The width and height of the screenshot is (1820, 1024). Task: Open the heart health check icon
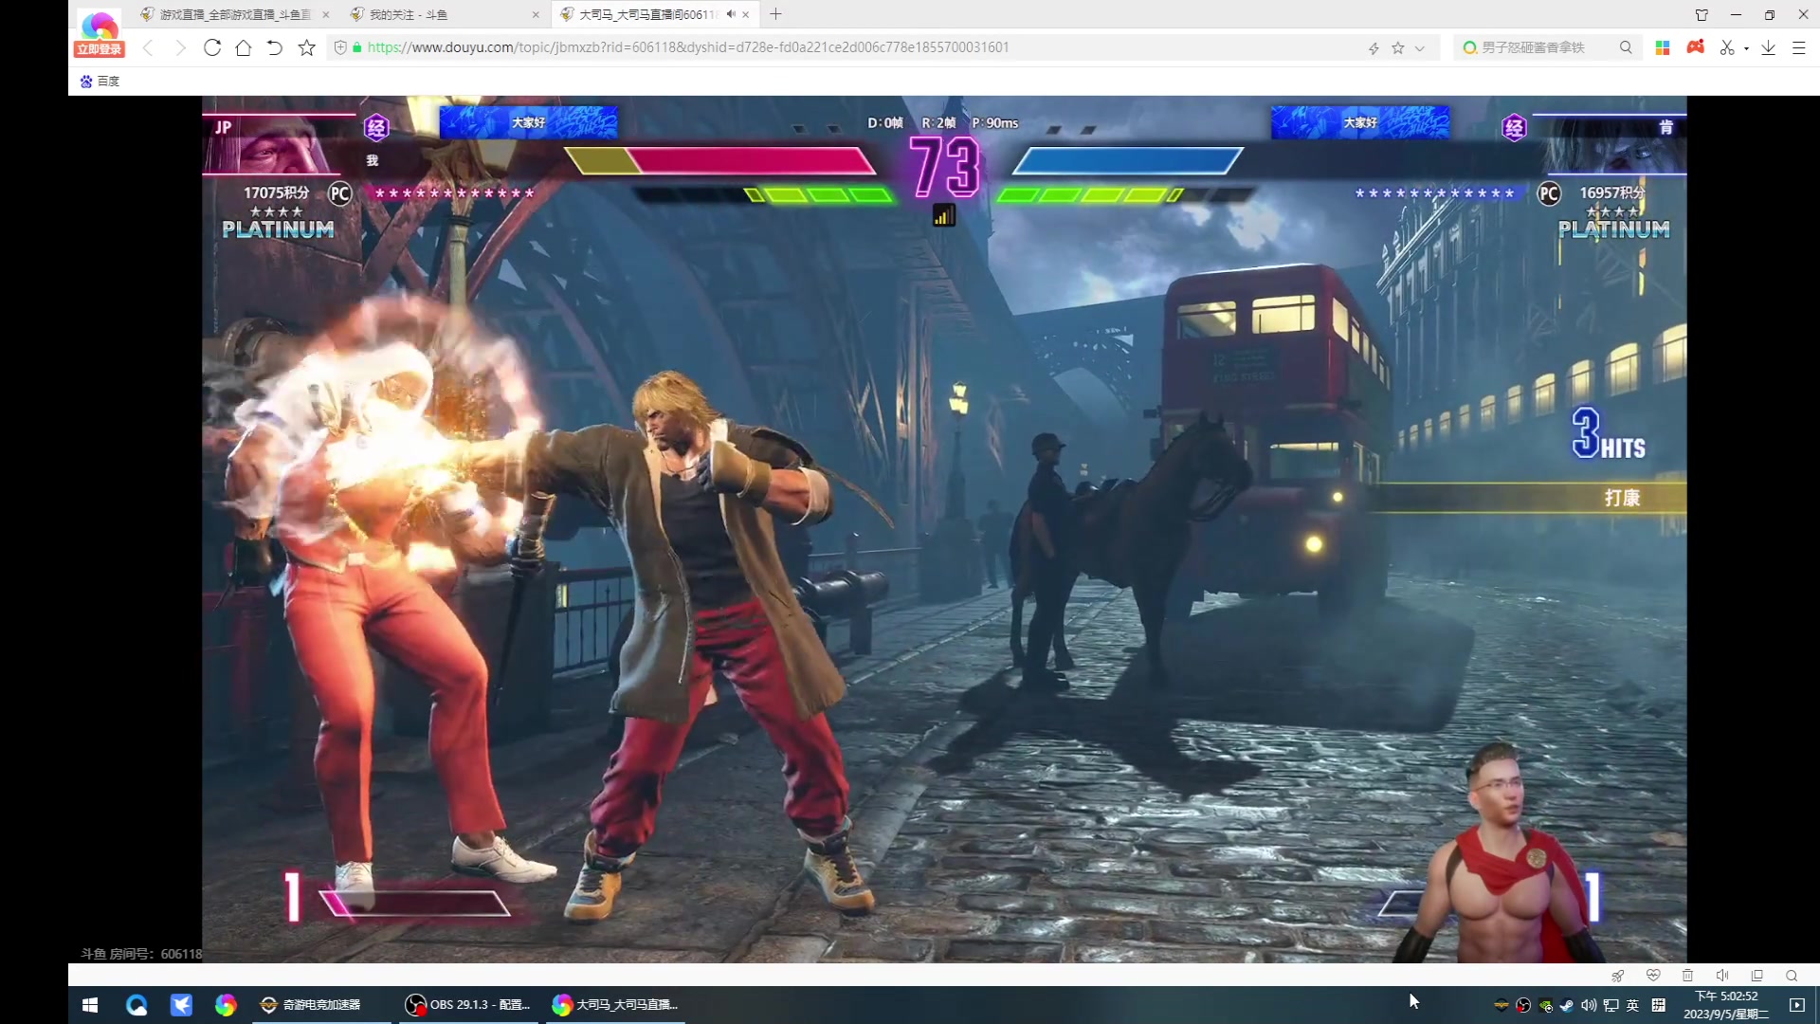[x=1653, y=976]
